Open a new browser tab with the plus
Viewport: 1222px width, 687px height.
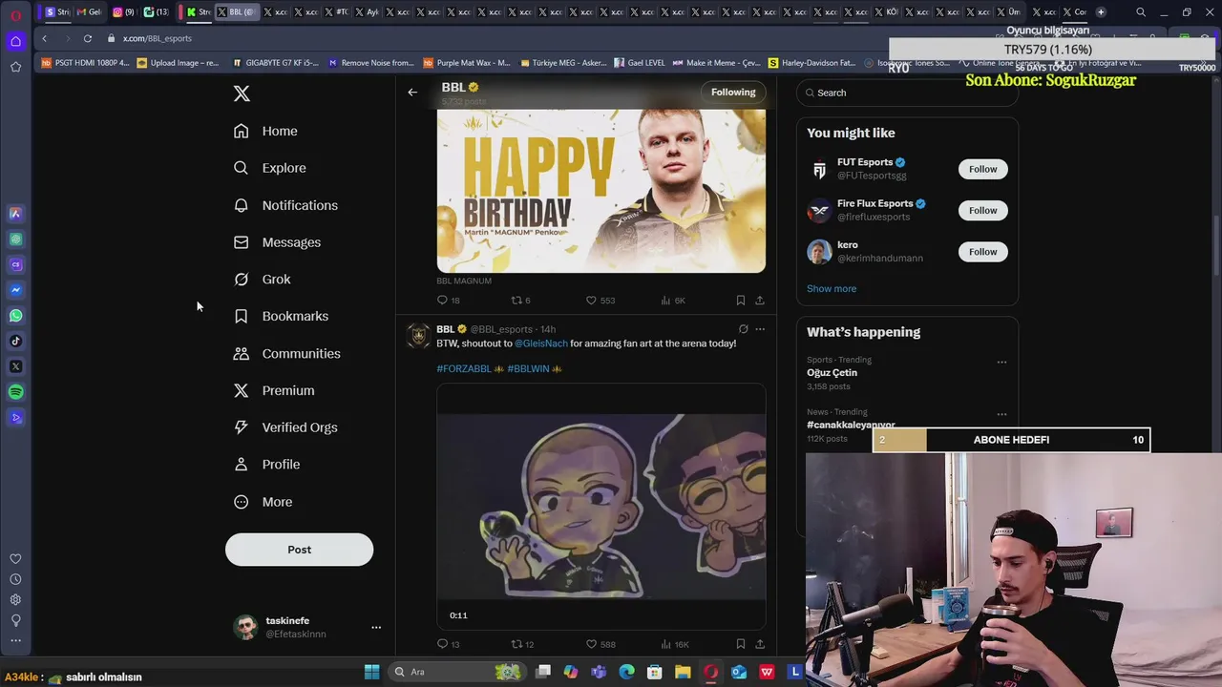point(1101,12)
